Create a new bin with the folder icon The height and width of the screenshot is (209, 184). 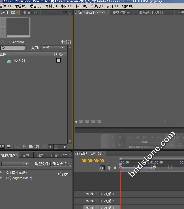[31, 146]
